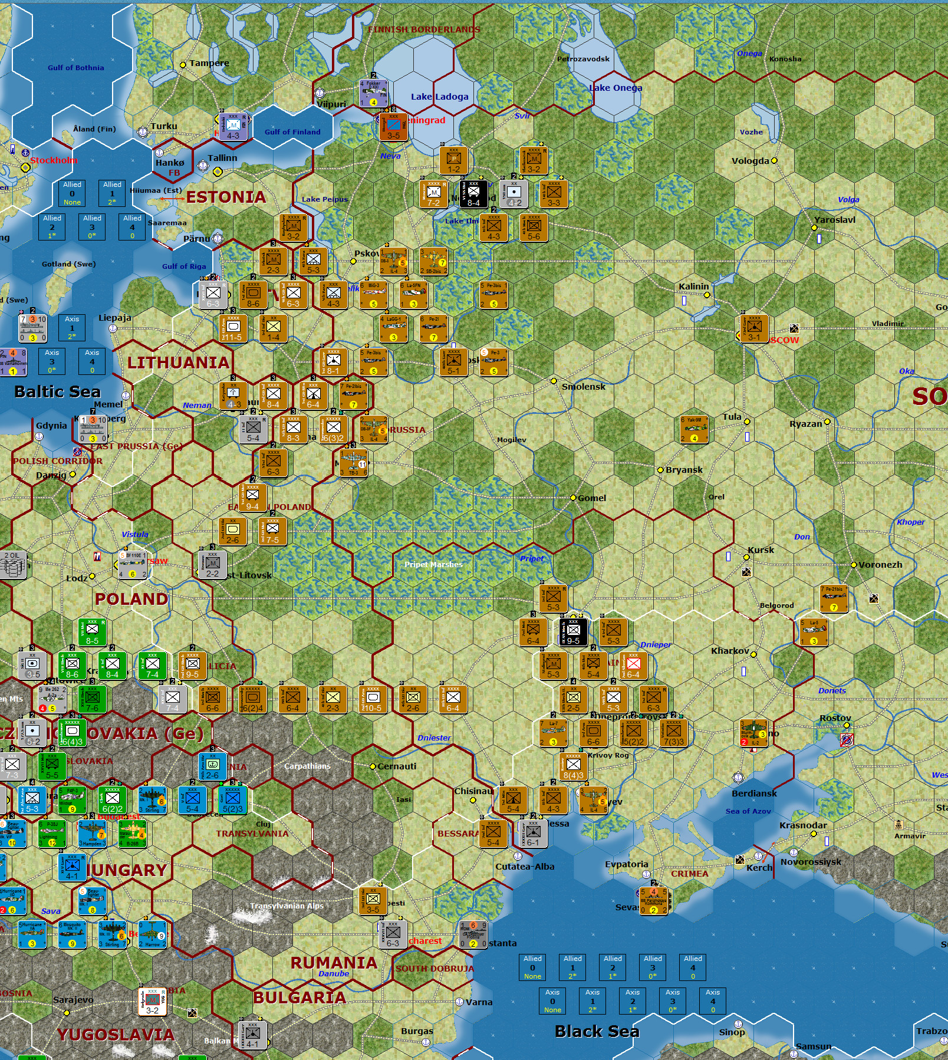Select the Baltic Sea Axis 1 box
948x1060 pixels.
(x=72, y=328)
